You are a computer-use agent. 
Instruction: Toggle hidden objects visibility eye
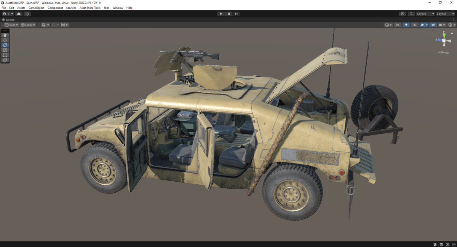coord(433,25)
